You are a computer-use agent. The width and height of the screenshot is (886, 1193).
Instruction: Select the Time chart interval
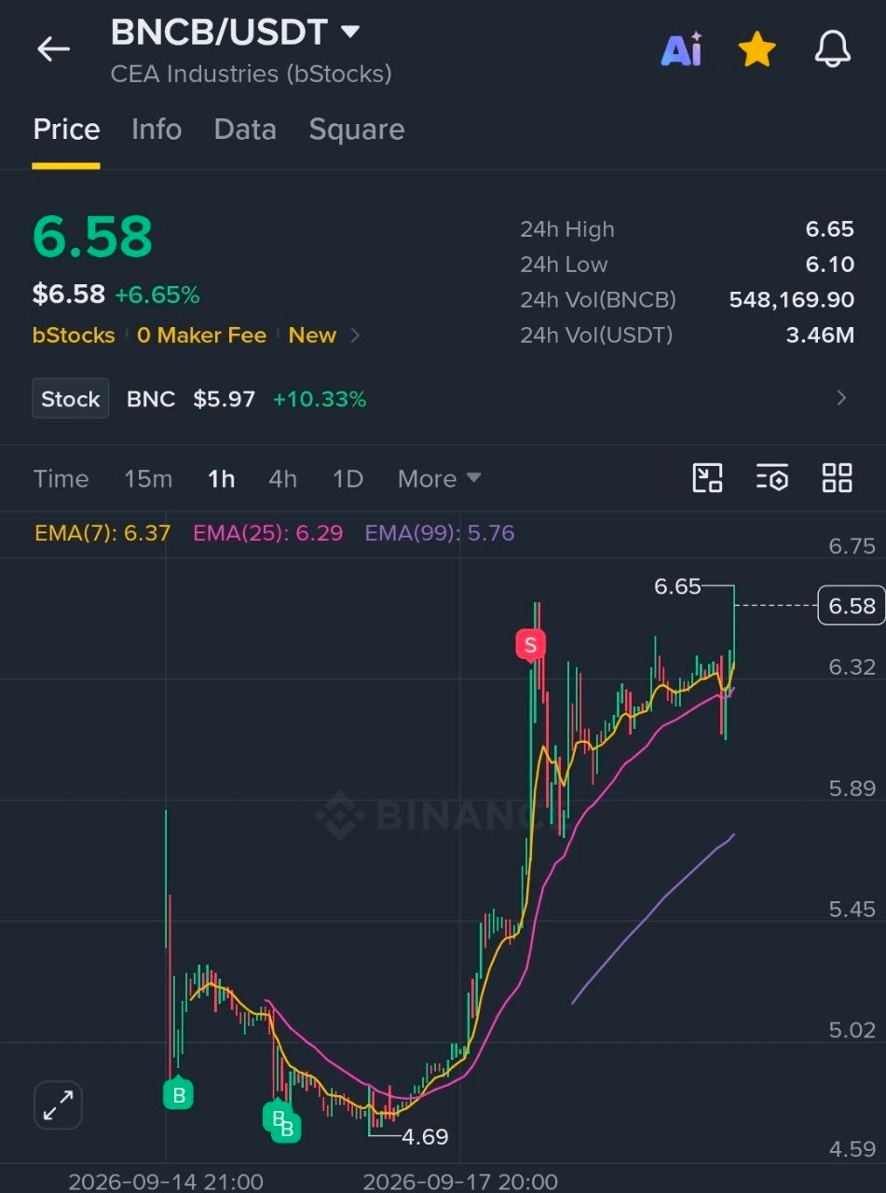(61, 479)
